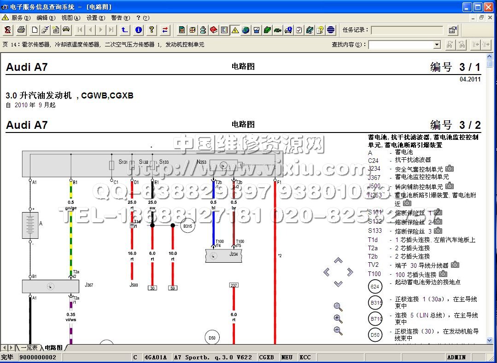Open camera image for J234 安全气囊控制单元
The image size is (497, 363).
click(449, 169)
